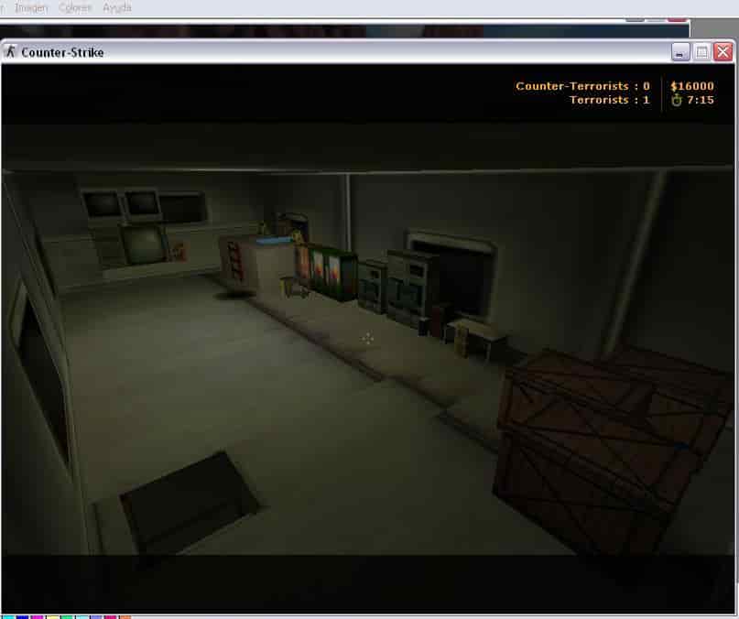Screen dimensions: 739x619
Task: Pick the dark blue swatch in Paint palette
Action: click(x=22, y=617)
